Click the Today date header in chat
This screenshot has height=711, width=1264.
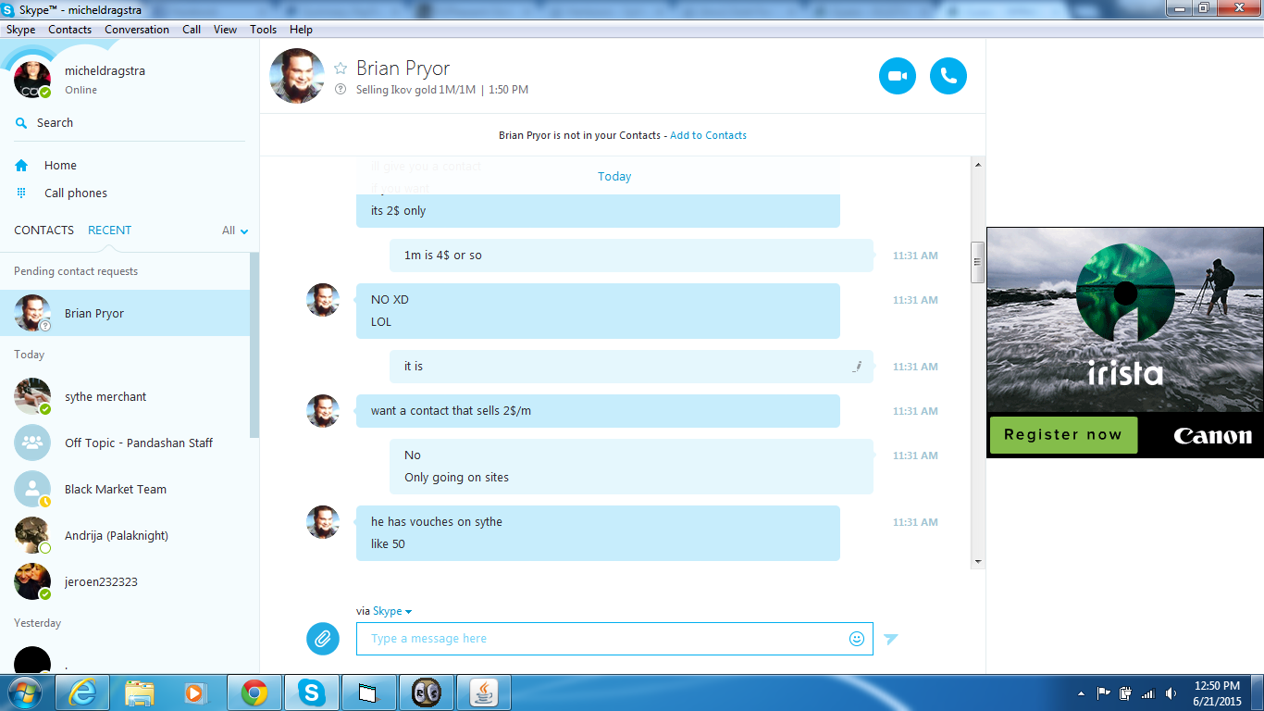coord(614,176)
